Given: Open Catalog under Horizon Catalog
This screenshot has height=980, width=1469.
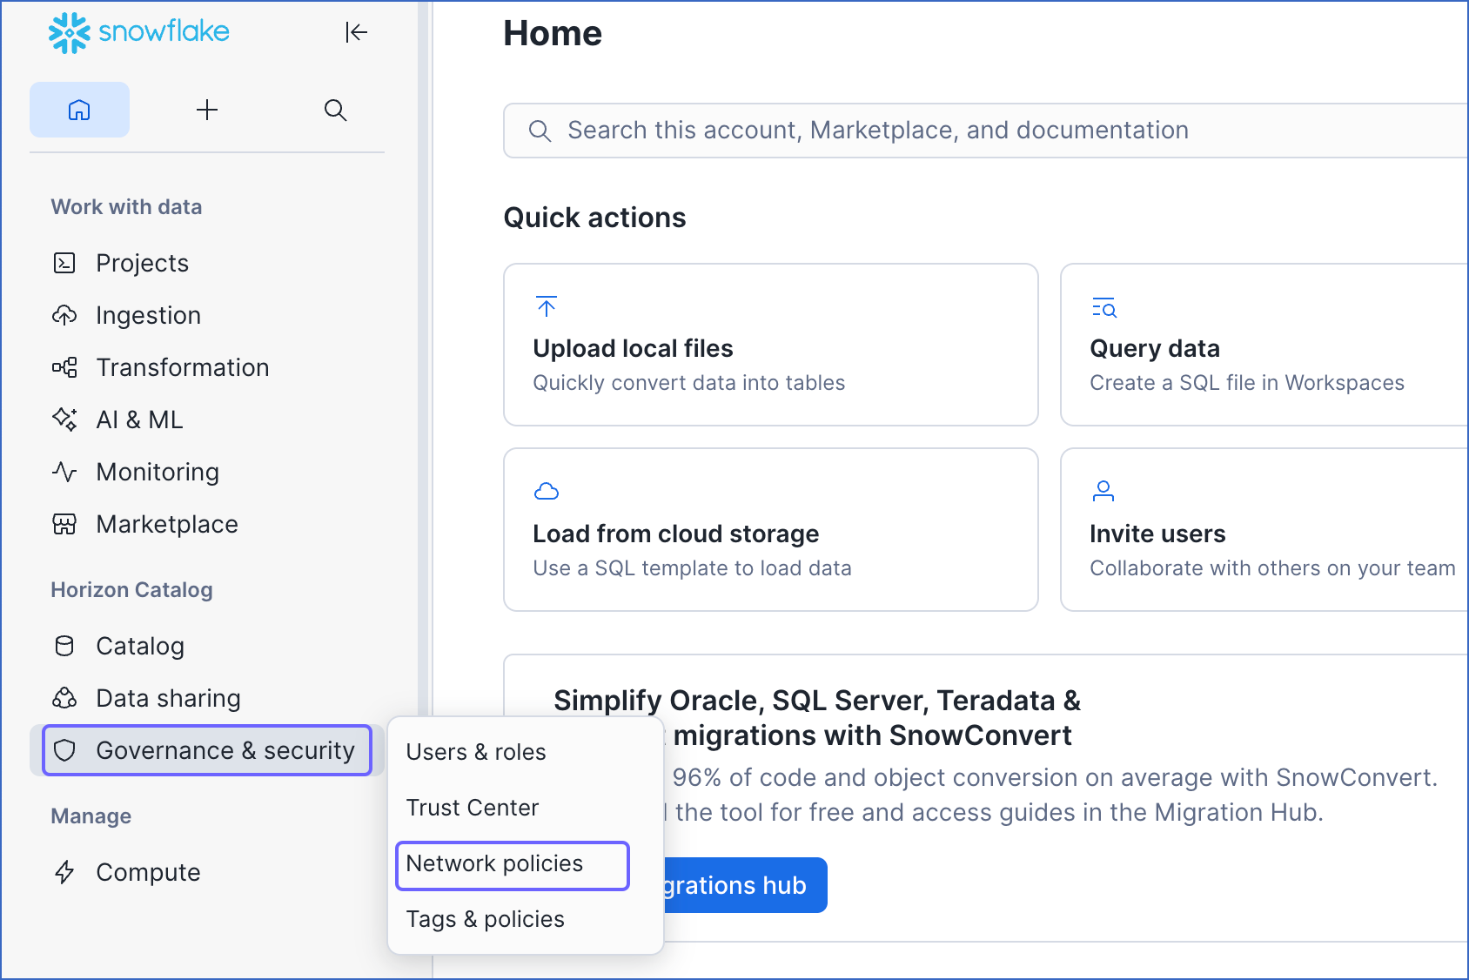Looking at the screenshot, I should (x=140, y=646).
